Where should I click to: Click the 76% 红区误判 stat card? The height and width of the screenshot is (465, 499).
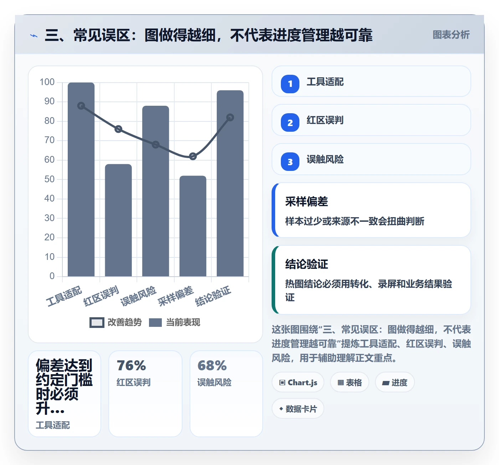tap(145, 394)
